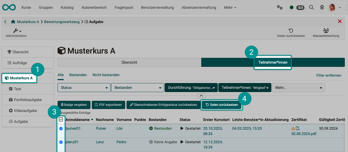Click Musterkurs A breadcrumb link
The width and height of the screenshot is (348, 152).
pyautogui.click(x=28, y=22)
